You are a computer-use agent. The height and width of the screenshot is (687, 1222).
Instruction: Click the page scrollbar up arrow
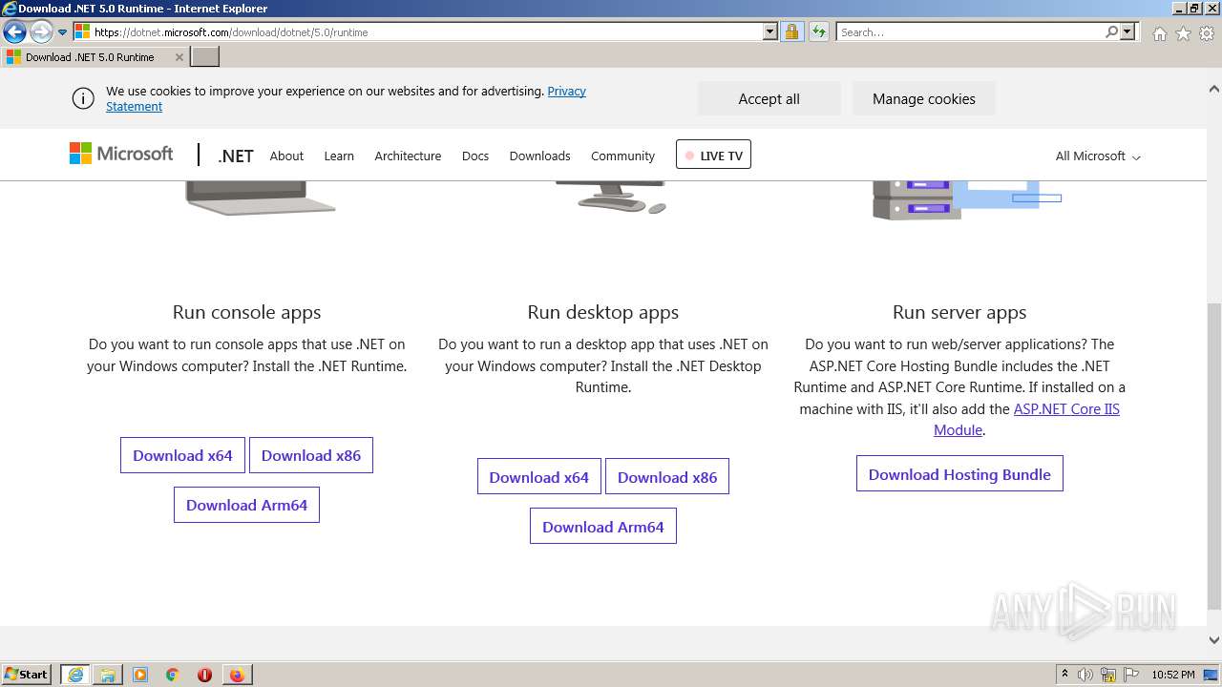(1213, 89)
